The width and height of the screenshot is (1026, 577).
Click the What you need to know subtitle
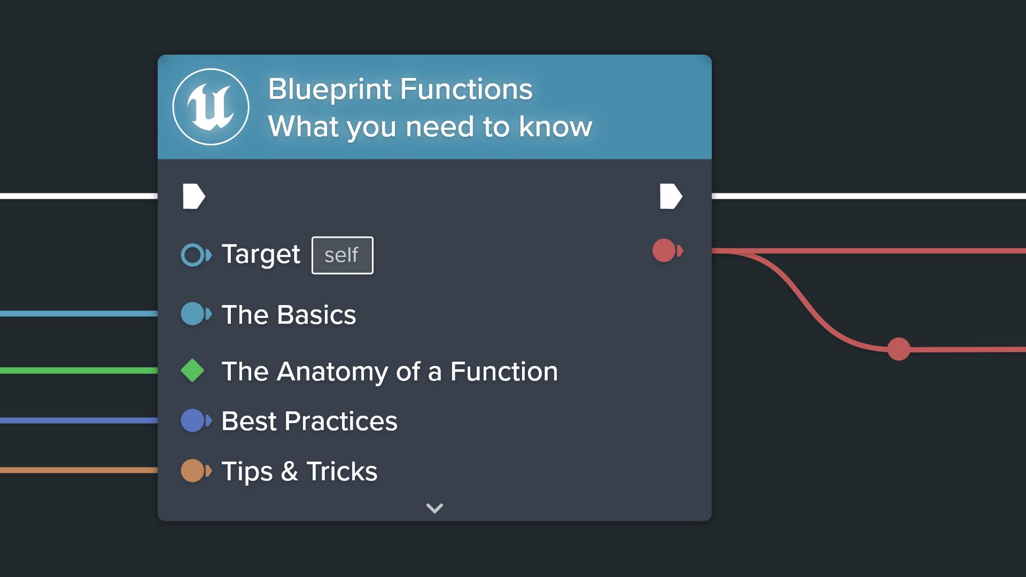(x=430, y=127)
